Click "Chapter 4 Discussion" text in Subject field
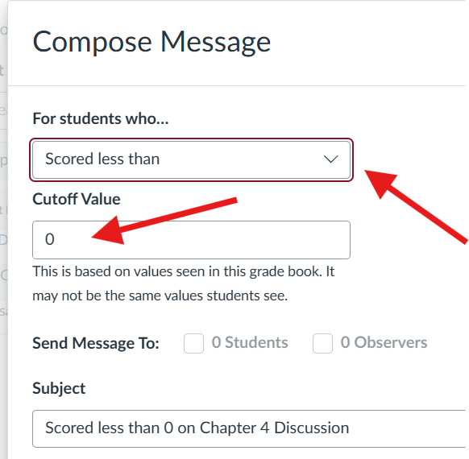 (x=274, y=428)
